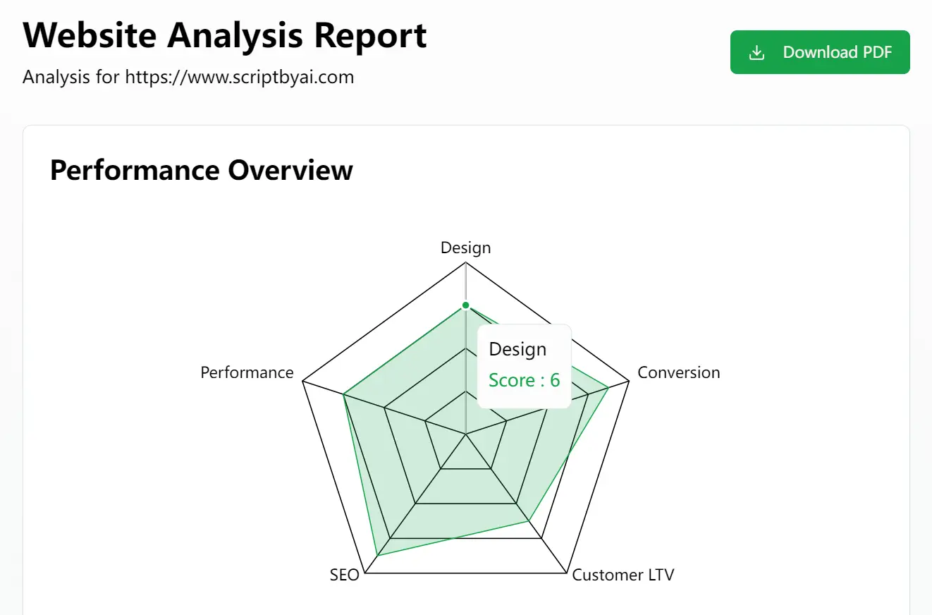This screenshot has height=615, width=932.
Task: Click the Customer LTV axis label
Action: click(623, 575)
